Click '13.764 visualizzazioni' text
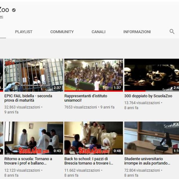This screenshot has width=179, height=179. tap(142, 103)
